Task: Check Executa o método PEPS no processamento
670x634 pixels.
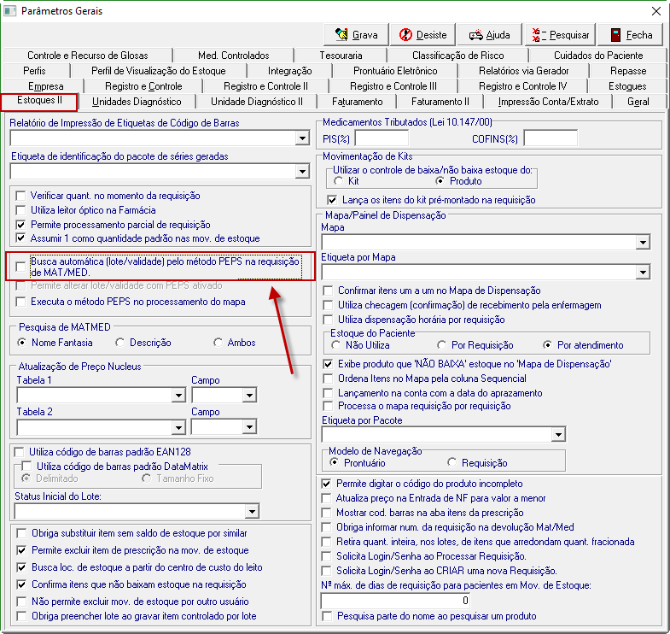Action: click(x=20, y=302)
